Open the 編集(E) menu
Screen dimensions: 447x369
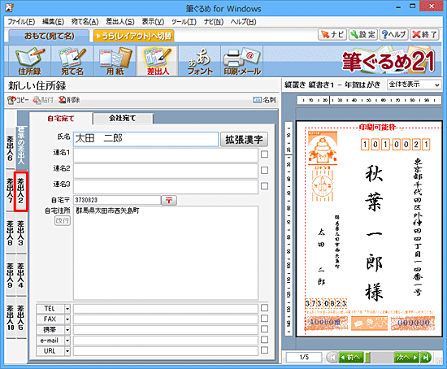(x=53, y=22)
